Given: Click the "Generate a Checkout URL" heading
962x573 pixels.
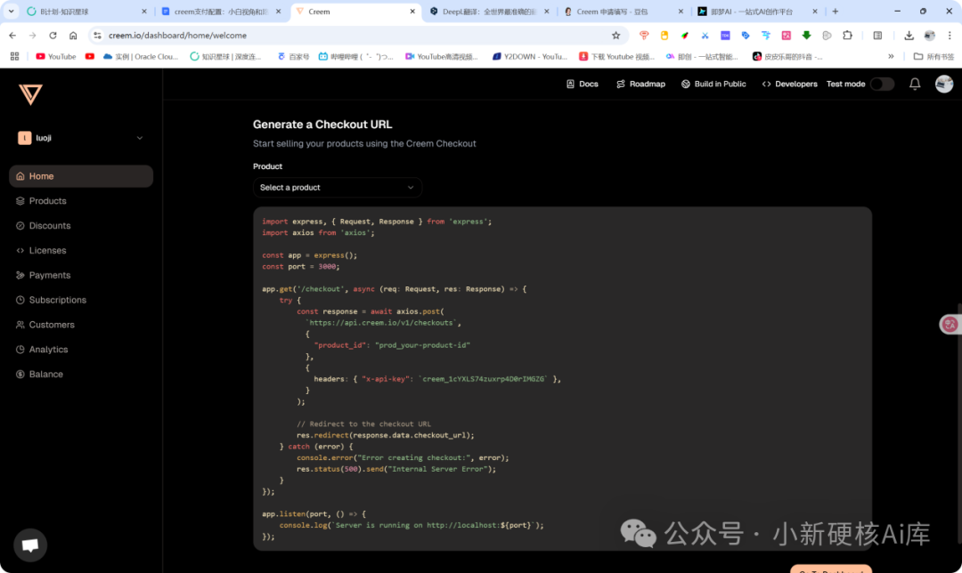Looking at the screenshot, I should [x=322, y=125].
